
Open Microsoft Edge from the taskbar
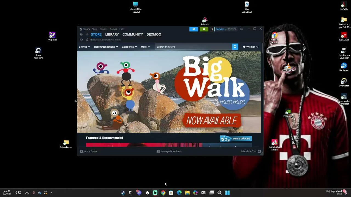pos(179,193)
